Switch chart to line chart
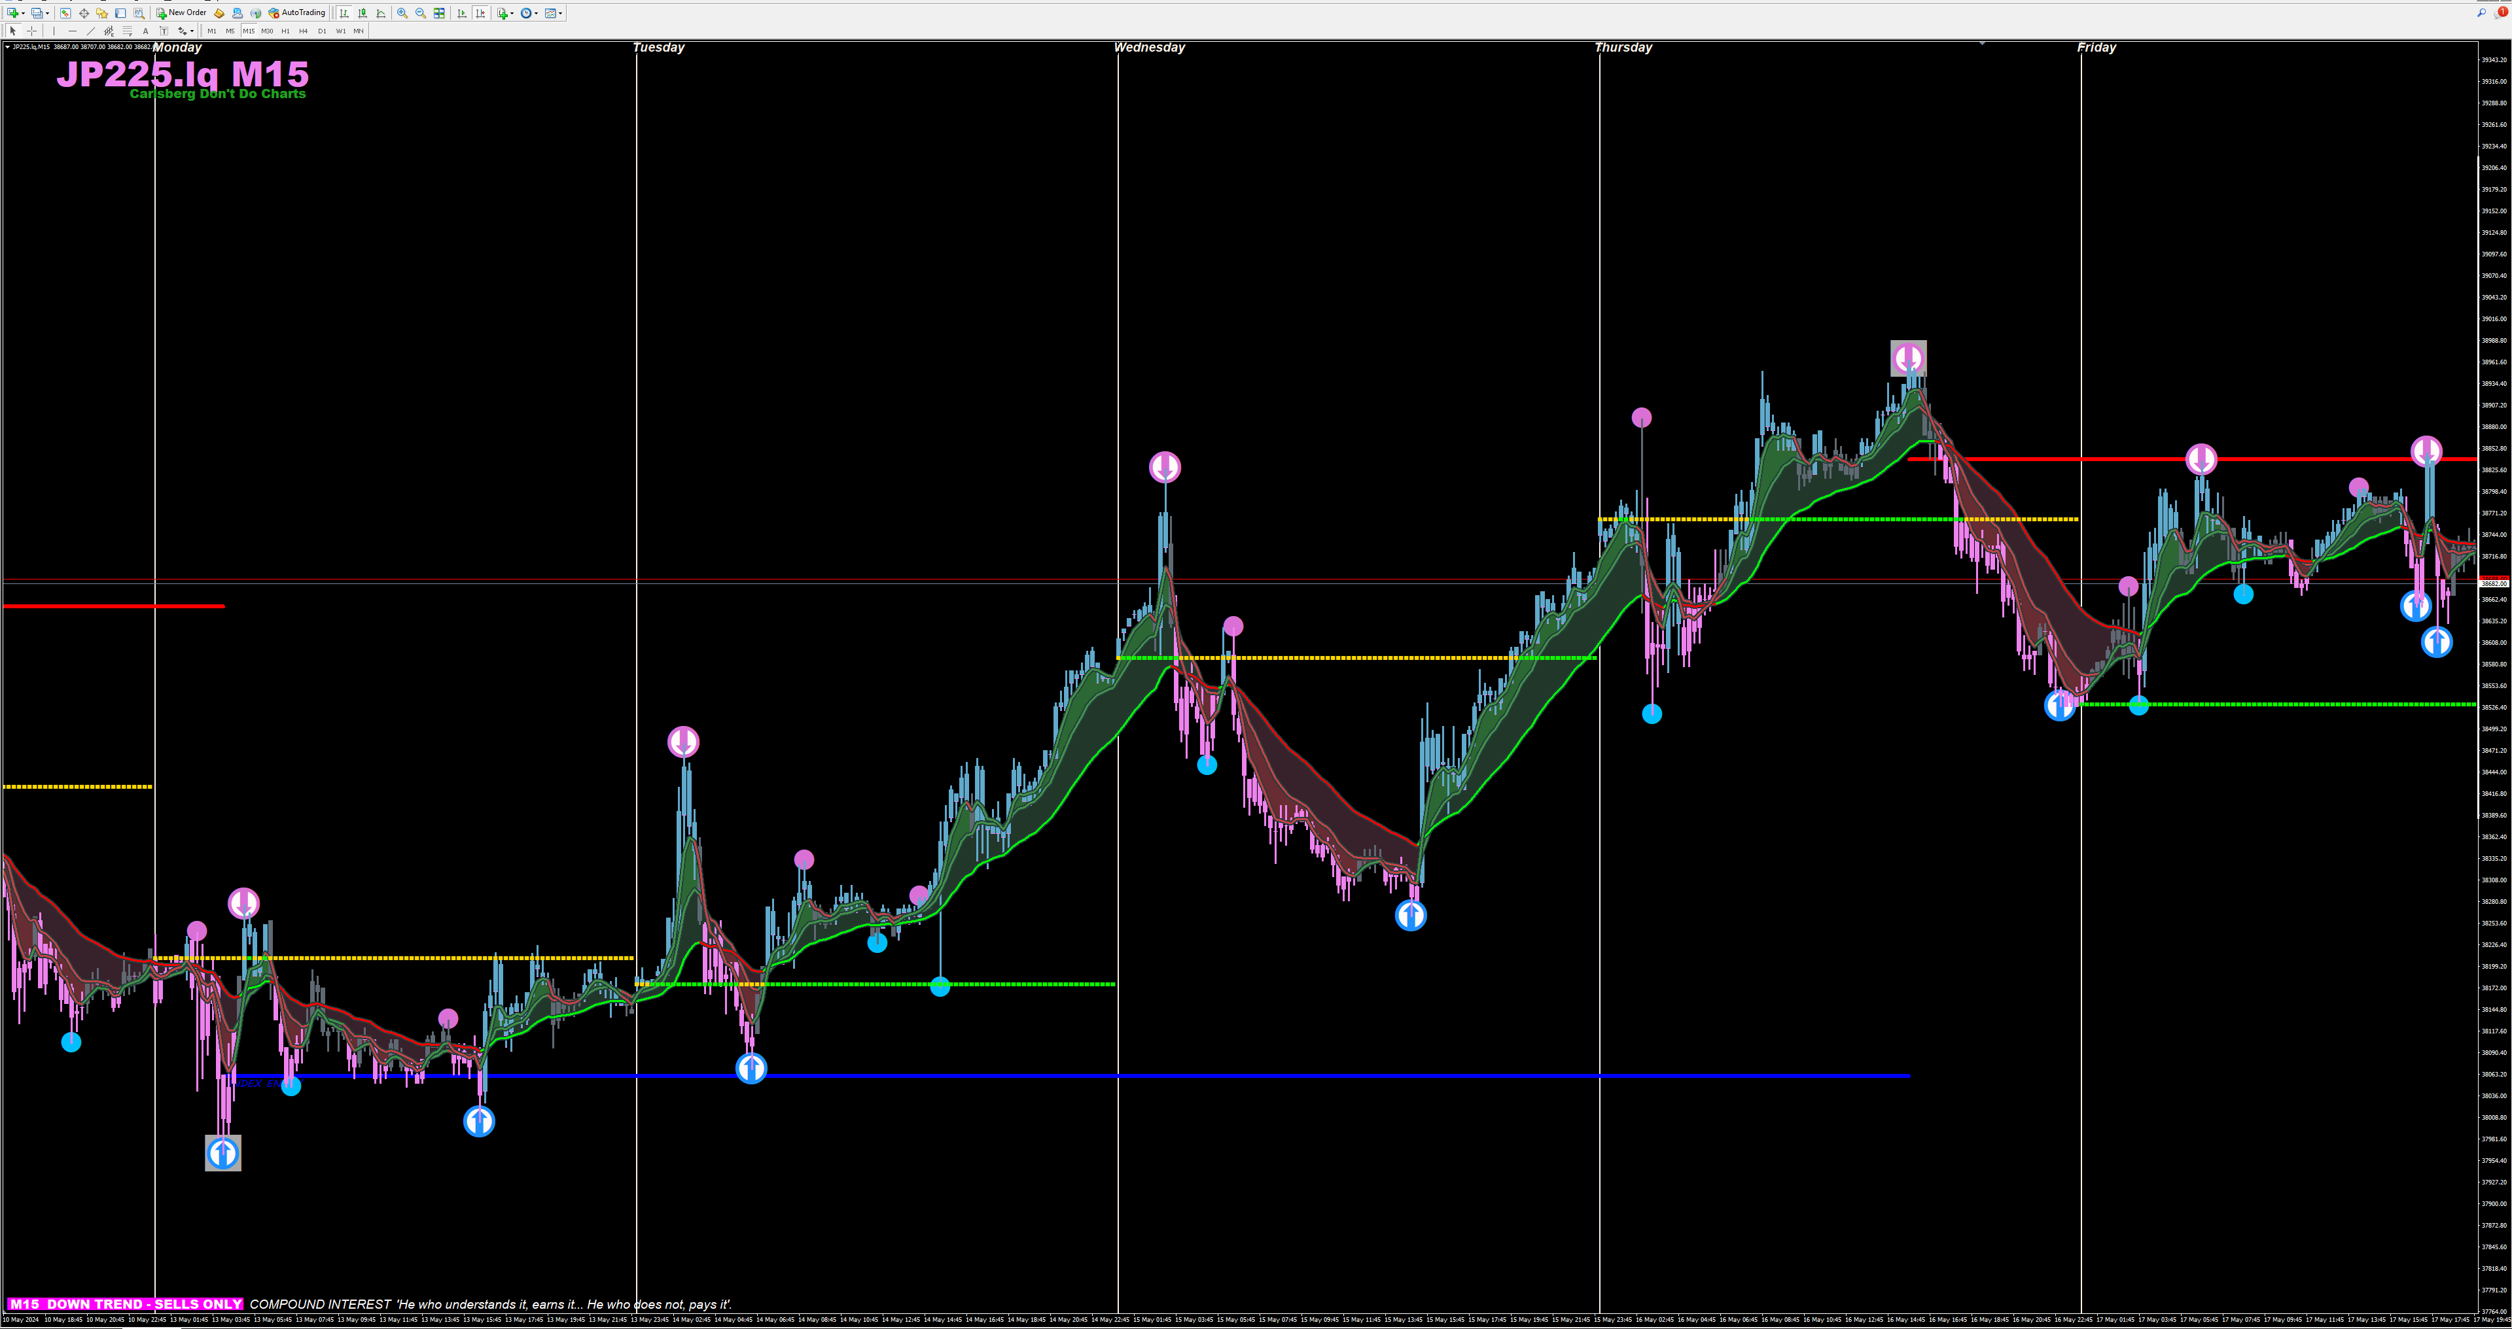 coord(380,12)
